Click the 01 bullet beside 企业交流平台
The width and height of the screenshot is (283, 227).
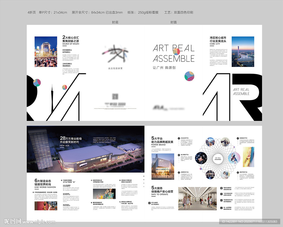point(179,138)
